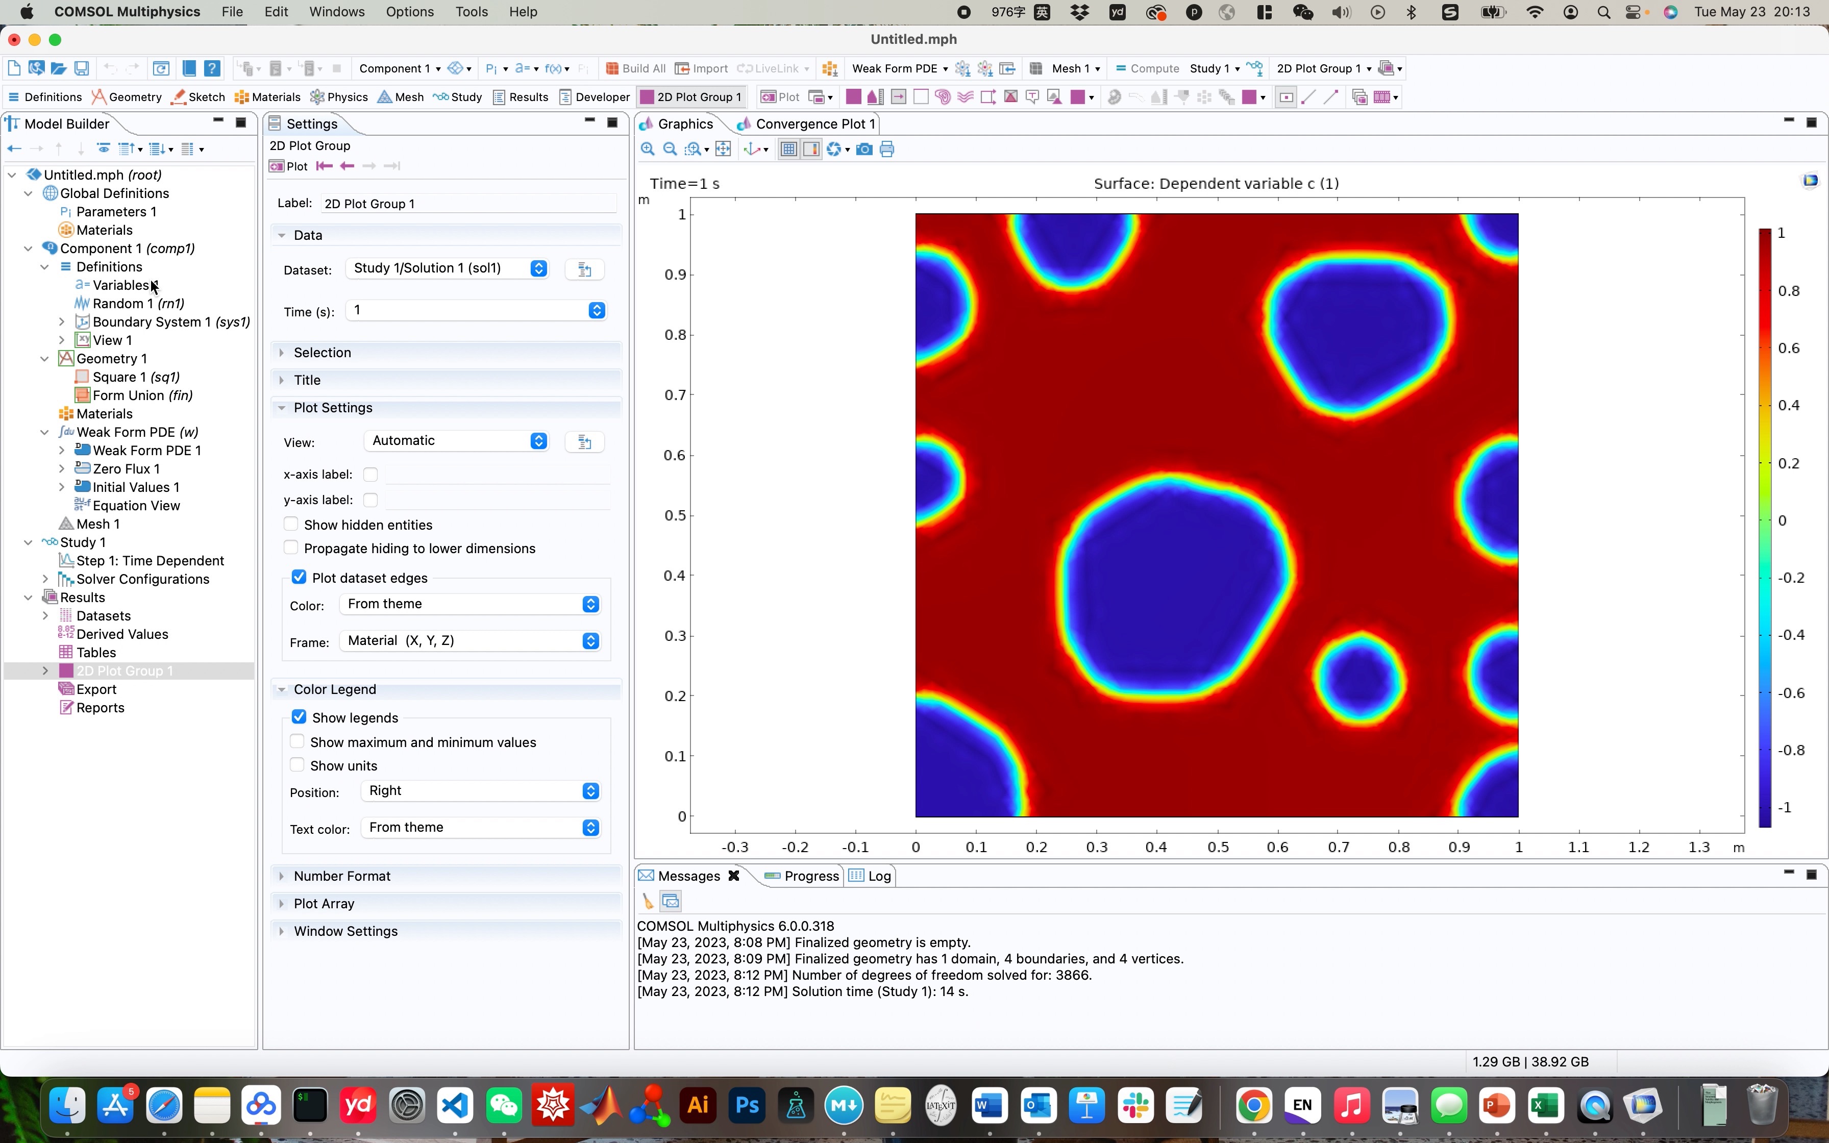
Task: Open the Options menu
Action: pyautogui.click(x=409, y=12)
